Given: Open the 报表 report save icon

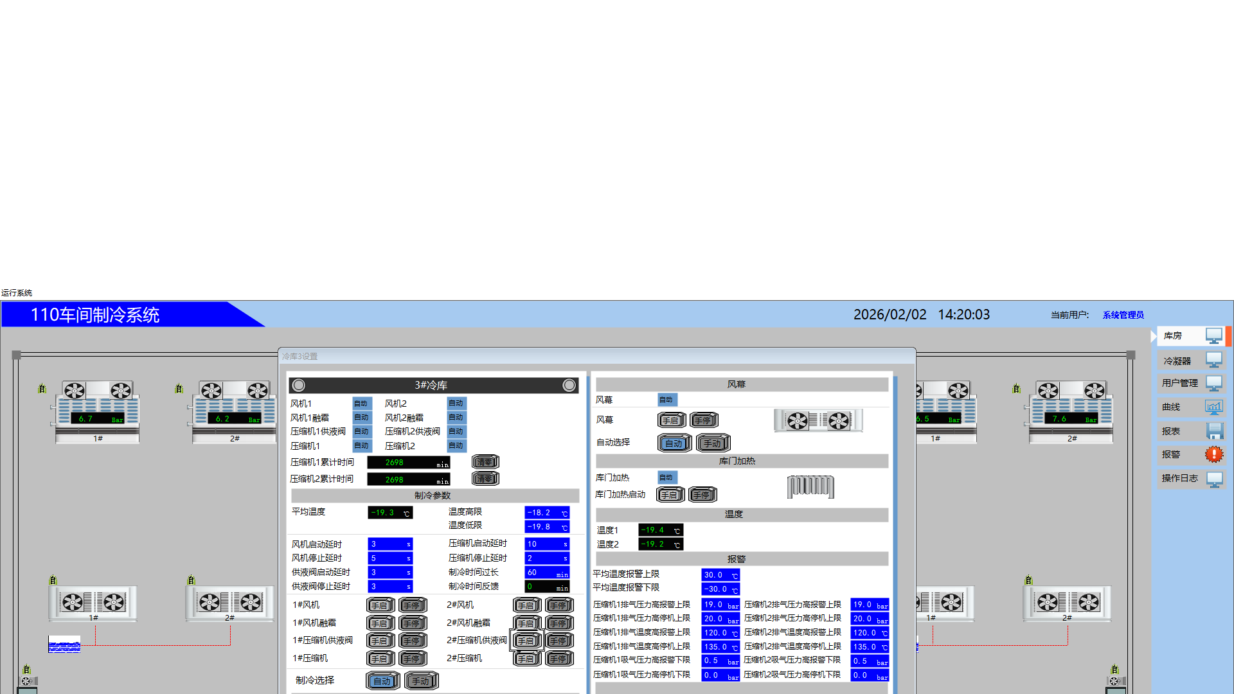Looking at the screenshot, I should point(1213,431).
